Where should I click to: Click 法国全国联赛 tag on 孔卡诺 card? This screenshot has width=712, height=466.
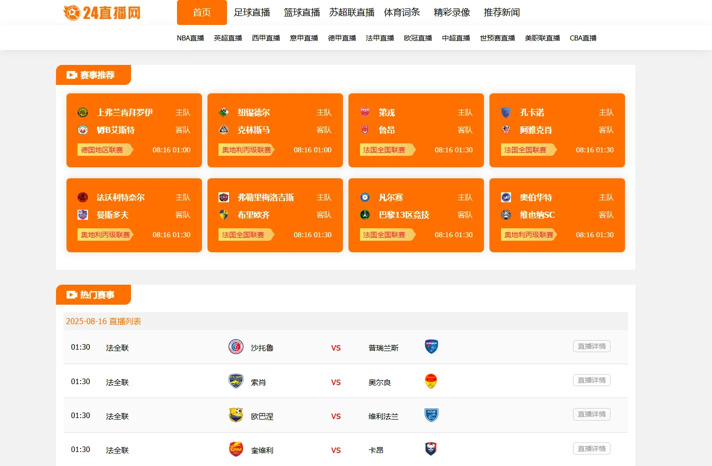[x=528, y=150]
